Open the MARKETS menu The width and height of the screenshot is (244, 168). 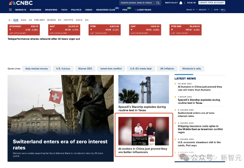click(x=20, y=10)
